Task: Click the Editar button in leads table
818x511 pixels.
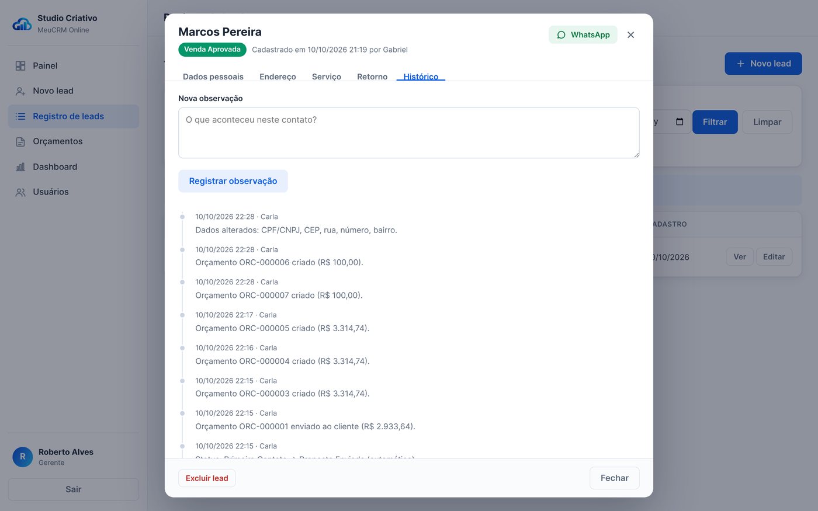Action: [774, 257]
